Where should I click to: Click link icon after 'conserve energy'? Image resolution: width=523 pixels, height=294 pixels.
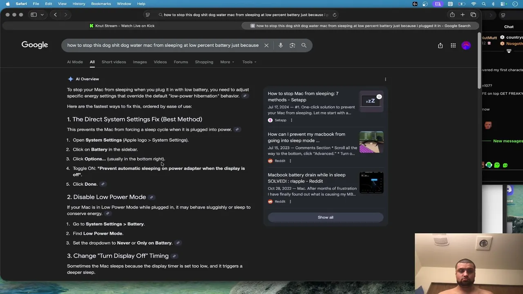[x=107, y=214]
